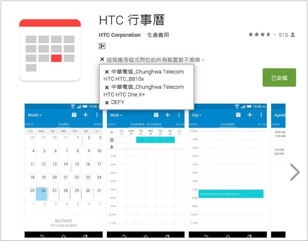Click the device incompatibility message text

155,60
